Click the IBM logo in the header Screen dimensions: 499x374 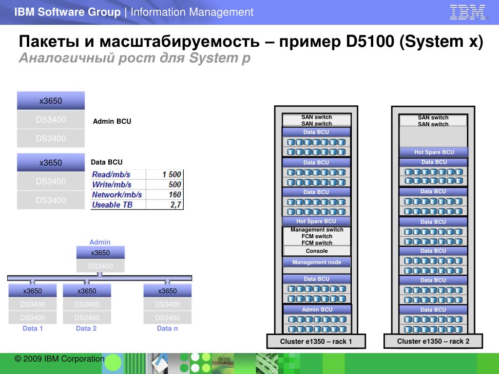468,12
